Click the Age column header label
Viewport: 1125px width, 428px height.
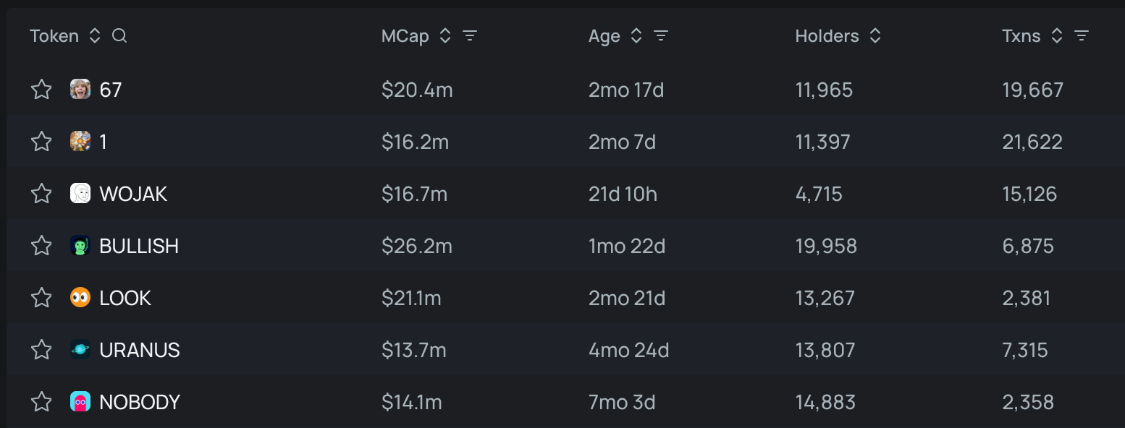click(x=604, y=36)
